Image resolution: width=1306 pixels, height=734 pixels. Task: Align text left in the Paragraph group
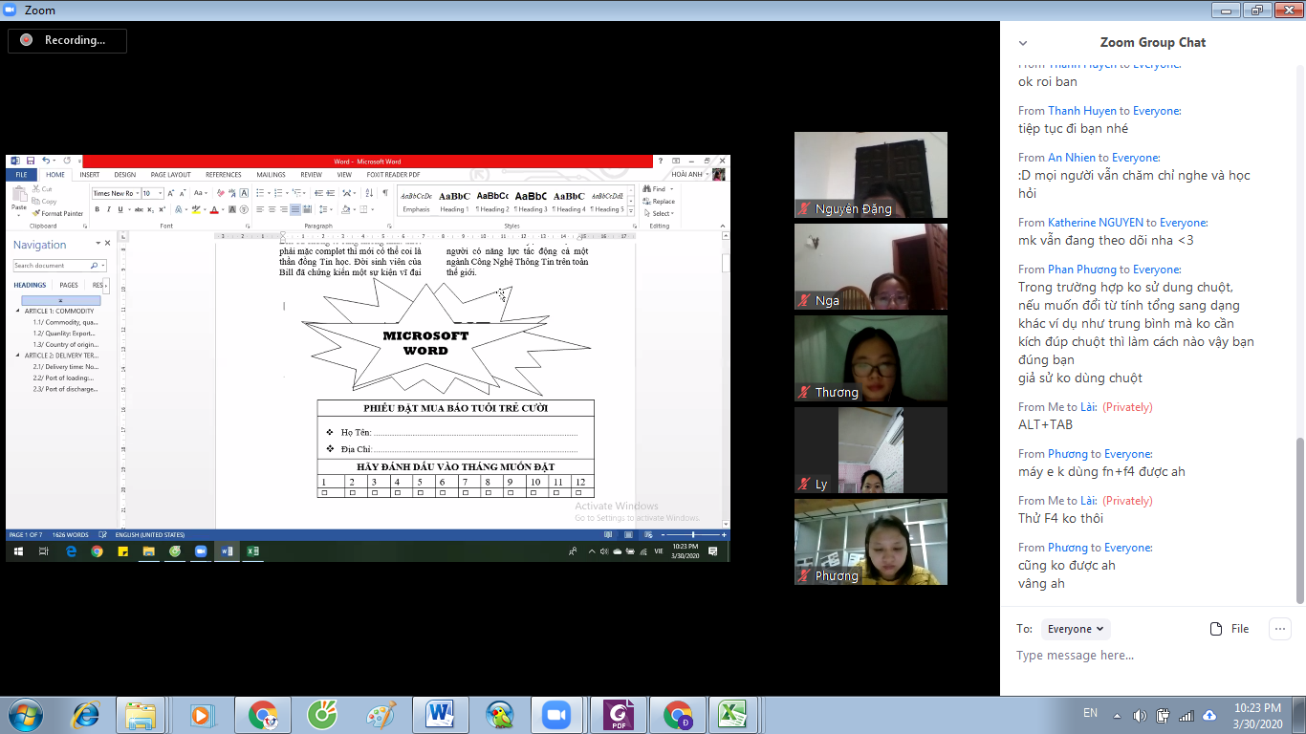click(x=261, y=209)
